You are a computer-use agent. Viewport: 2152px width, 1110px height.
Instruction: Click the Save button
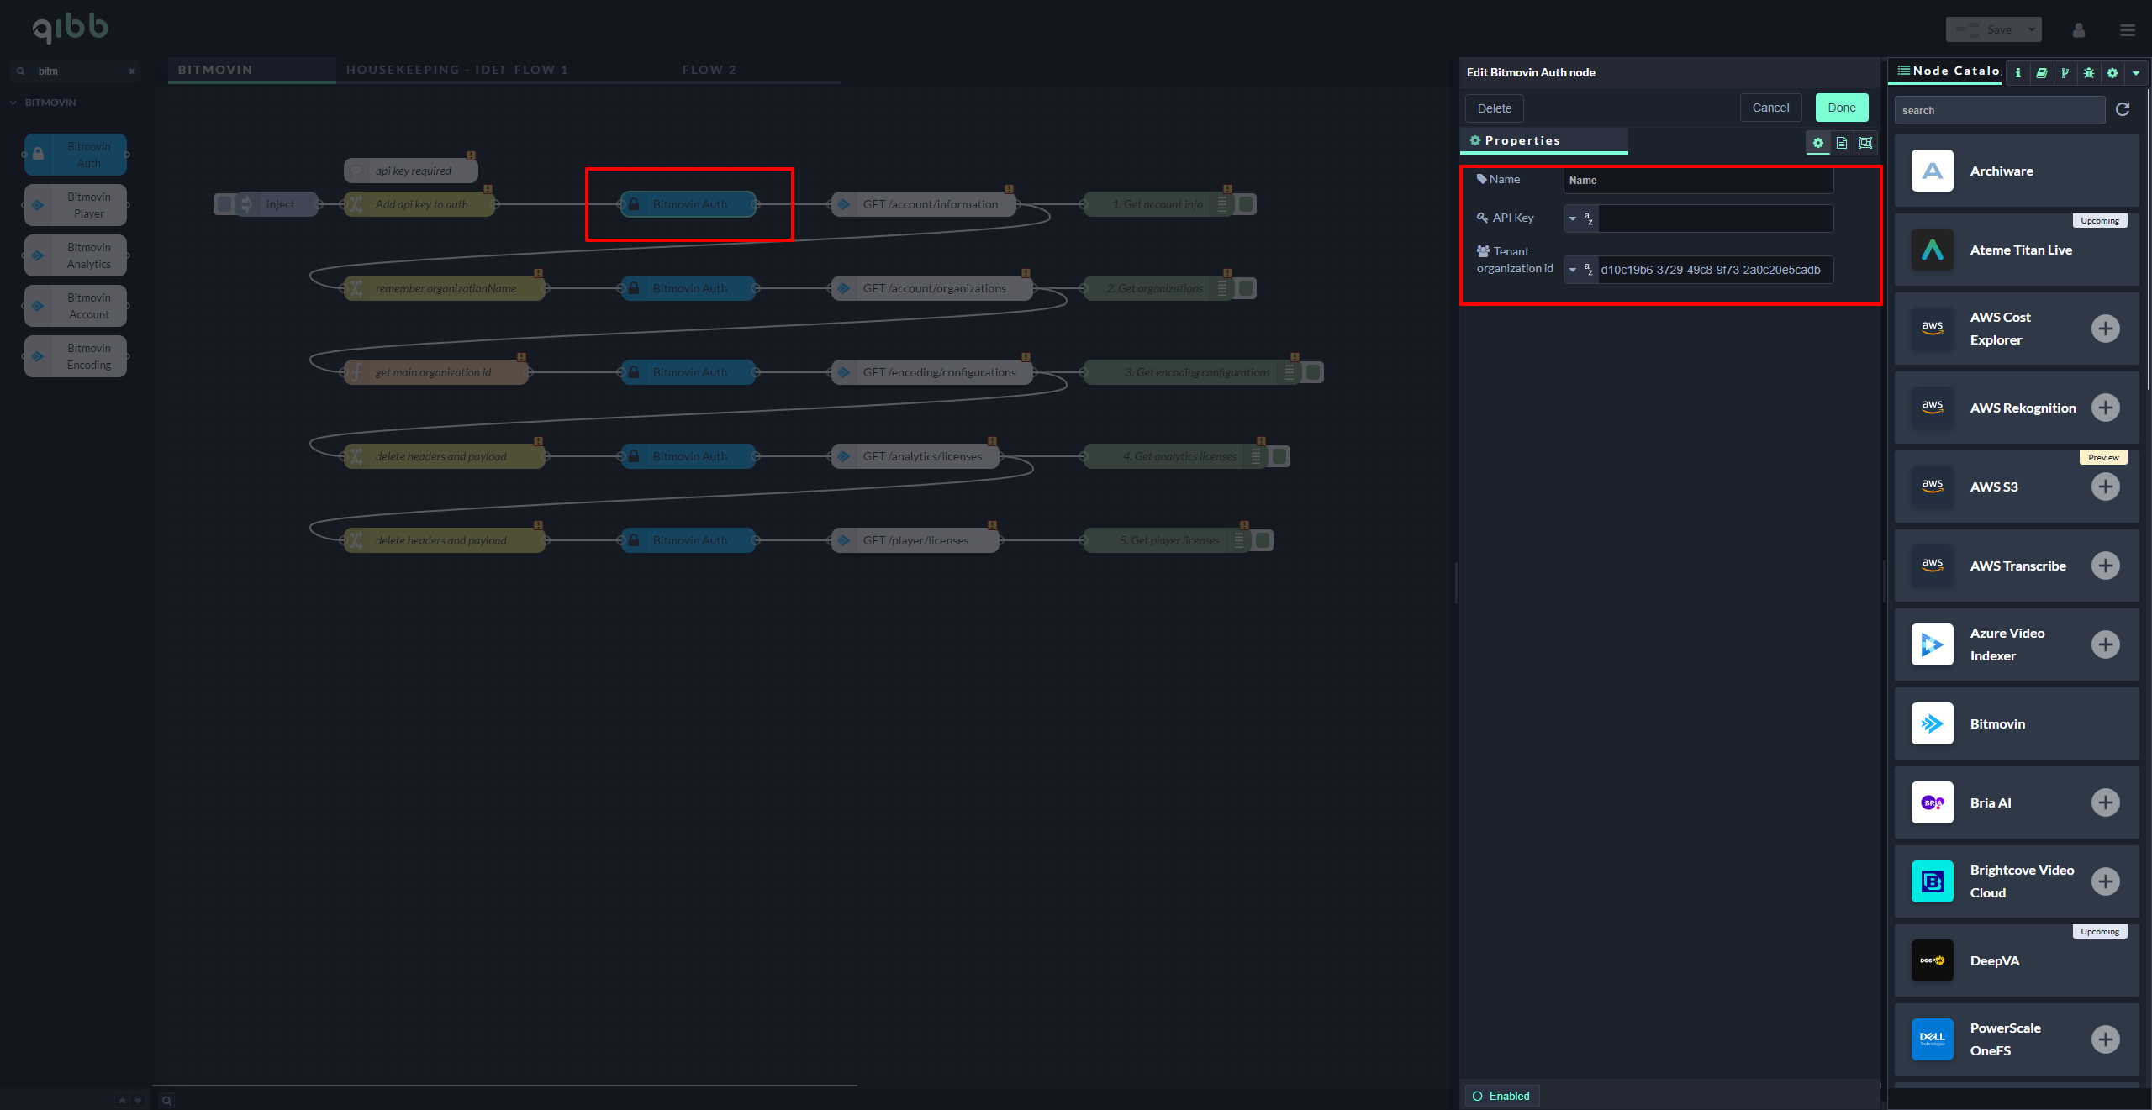click(x=1984, y=30)
